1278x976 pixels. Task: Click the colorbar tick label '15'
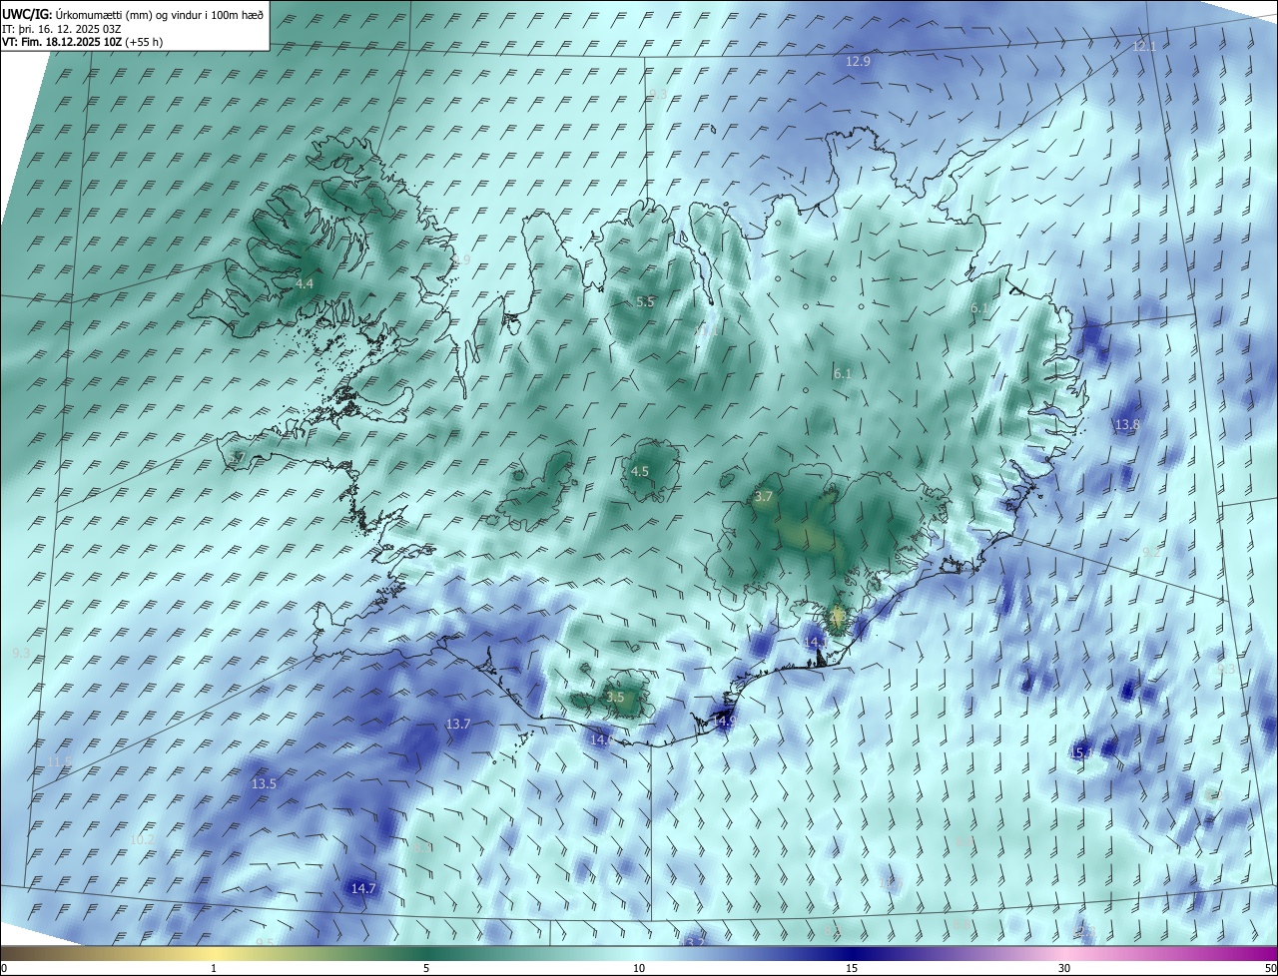coord(852,968)
